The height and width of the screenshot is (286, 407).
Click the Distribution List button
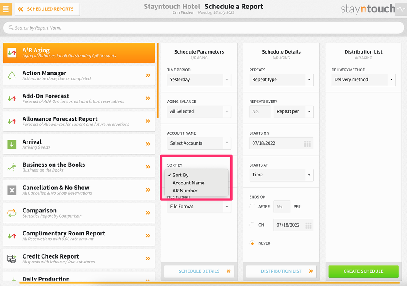click(x=281, y=271)
